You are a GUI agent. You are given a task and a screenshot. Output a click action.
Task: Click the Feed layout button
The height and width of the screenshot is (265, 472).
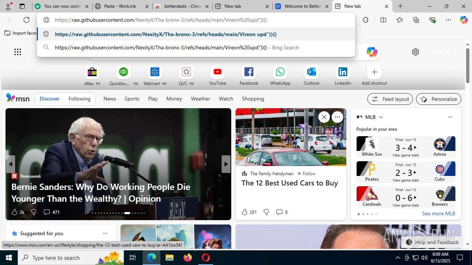pyautogui.click(x=390, y=99)
